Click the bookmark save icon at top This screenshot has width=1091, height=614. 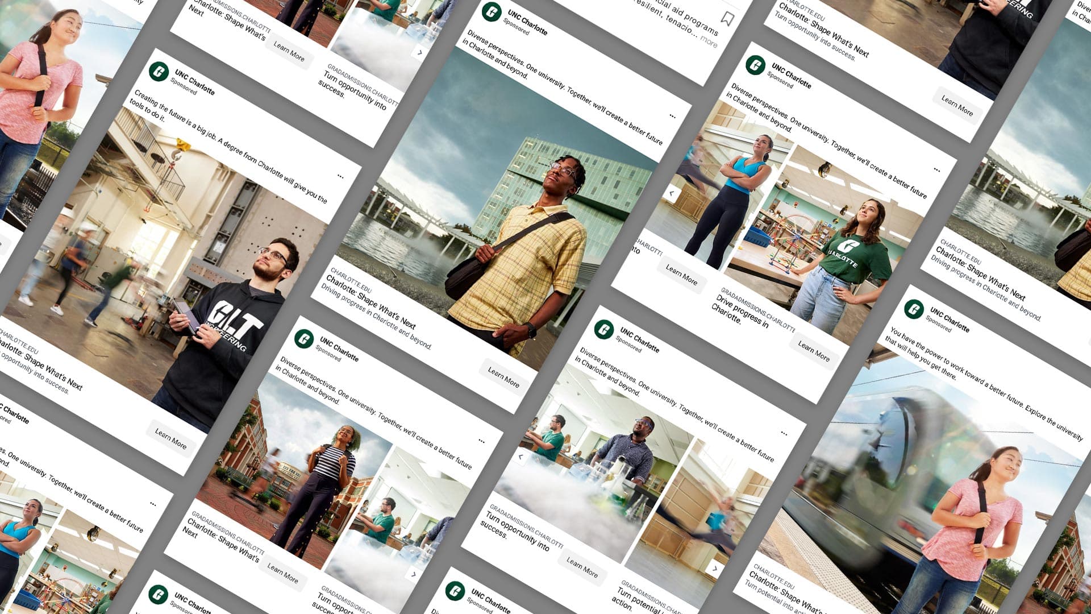coord(727,19)
